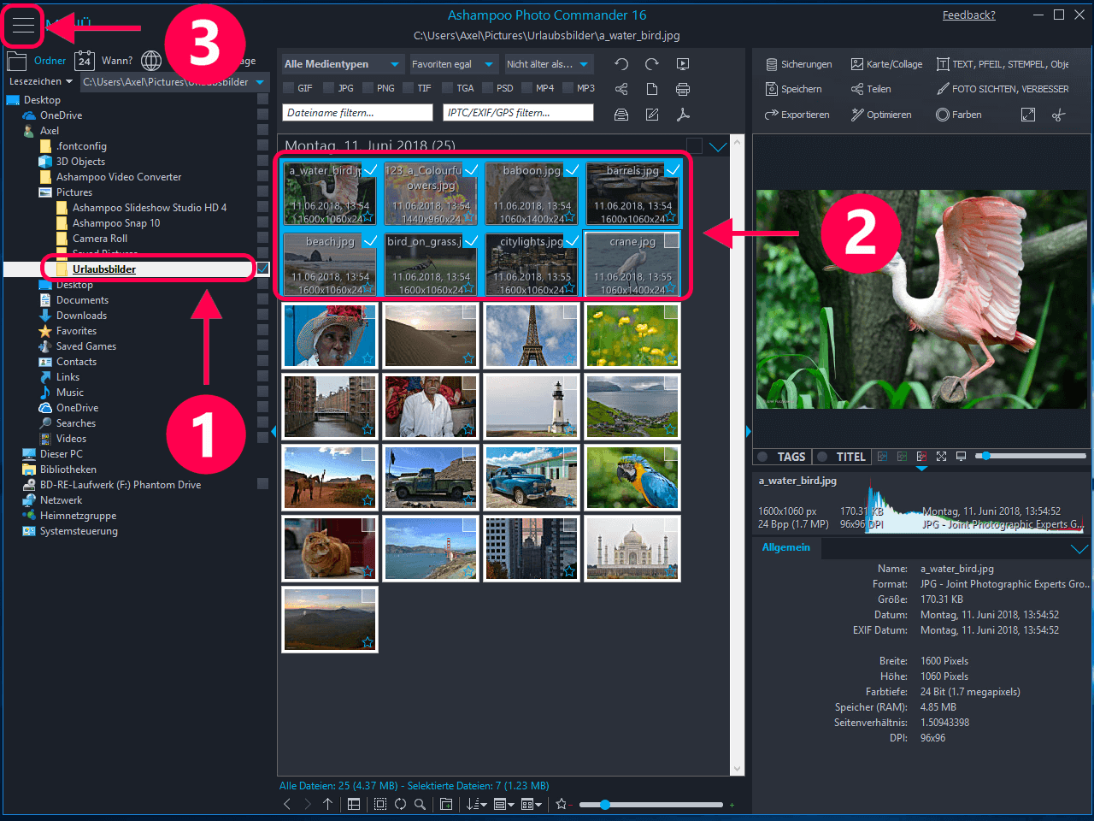
Task: Enable the TGA file type filter
Action: tap(448, 88)
